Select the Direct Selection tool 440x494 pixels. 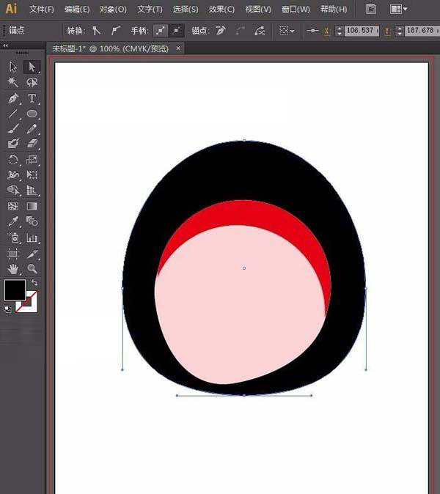pyautogui.click(x=32, y=67)
